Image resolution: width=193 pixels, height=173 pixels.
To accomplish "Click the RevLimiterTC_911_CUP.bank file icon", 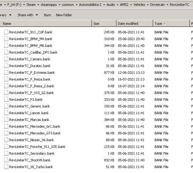I will pyautogui.click(x=6, y=32).
